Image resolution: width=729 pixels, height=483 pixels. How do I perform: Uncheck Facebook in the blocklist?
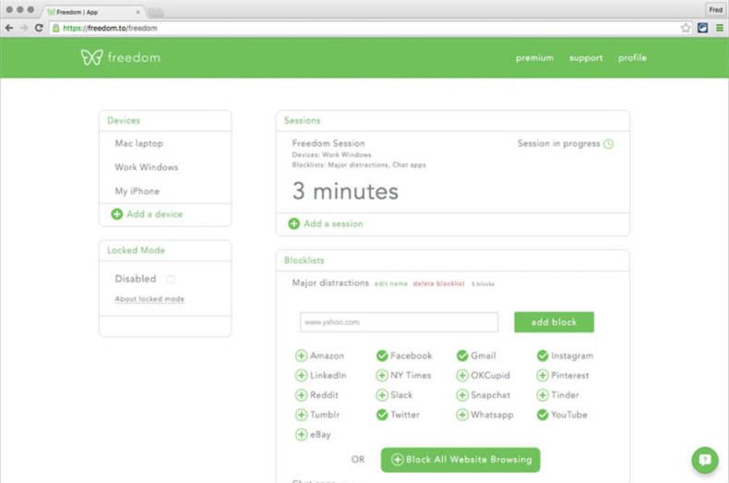[382, 356]
